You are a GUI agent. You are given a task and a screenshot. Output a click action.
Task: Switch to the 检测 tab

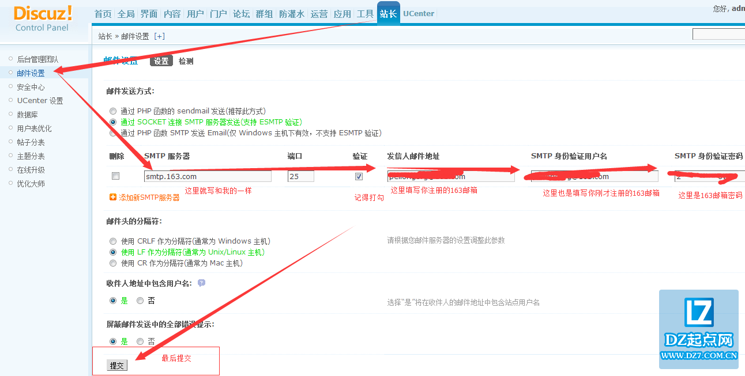click(x=186, y=60)
